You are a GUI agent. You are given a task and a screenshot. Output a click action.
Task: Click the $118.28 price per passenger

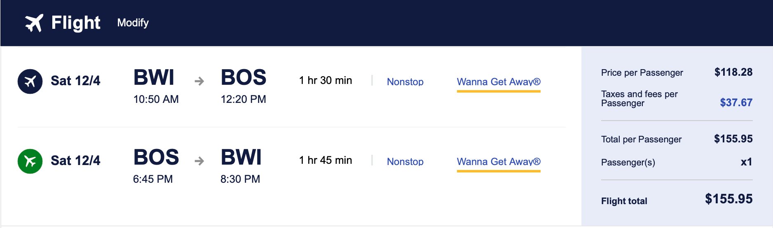pos(733,72)
